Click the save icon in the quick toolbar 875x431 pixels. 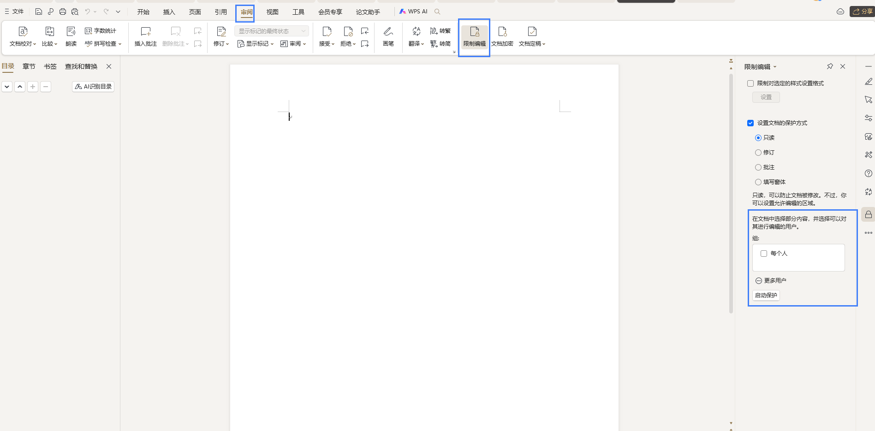click(39, 12)
